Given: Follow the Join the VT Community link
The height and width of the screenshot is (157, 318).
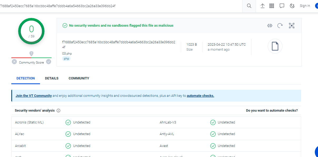Looking at the screenshot, I should point(34,96).
